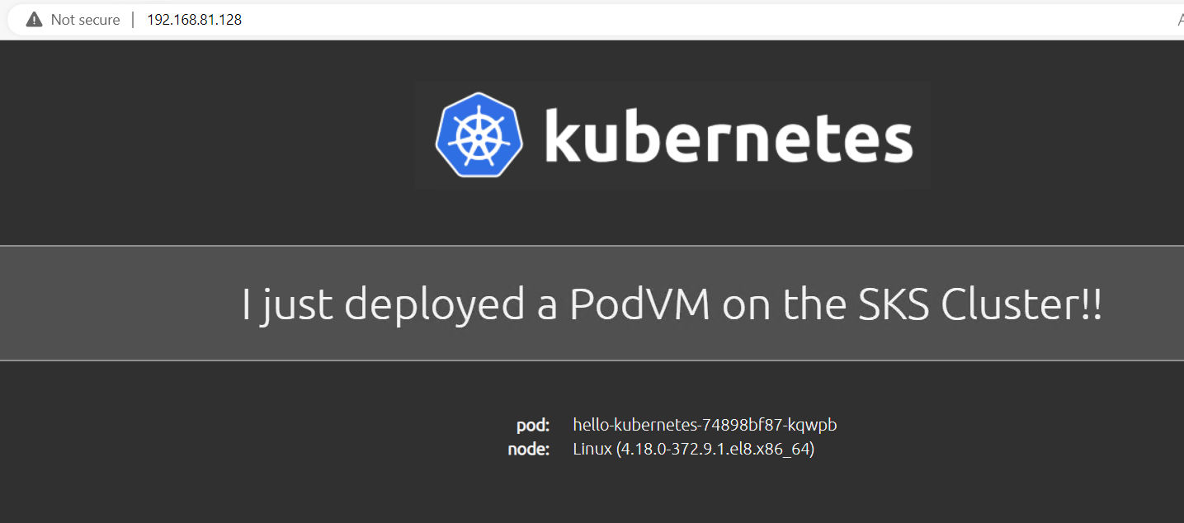Click the "I just deployed" words in banner
Viewport: 1184px width, 523px height.
[383, 305]
